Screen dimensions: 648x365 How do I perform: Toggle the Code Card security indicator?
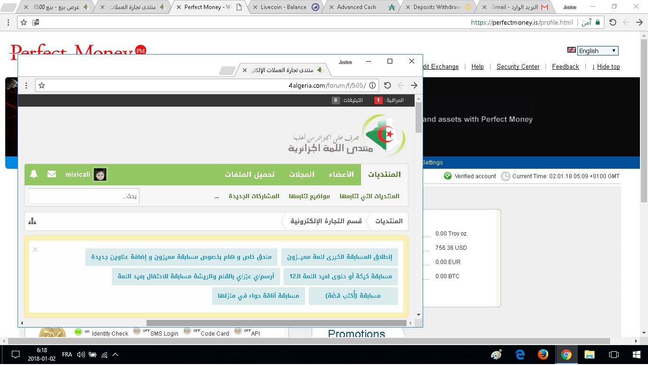187,331
